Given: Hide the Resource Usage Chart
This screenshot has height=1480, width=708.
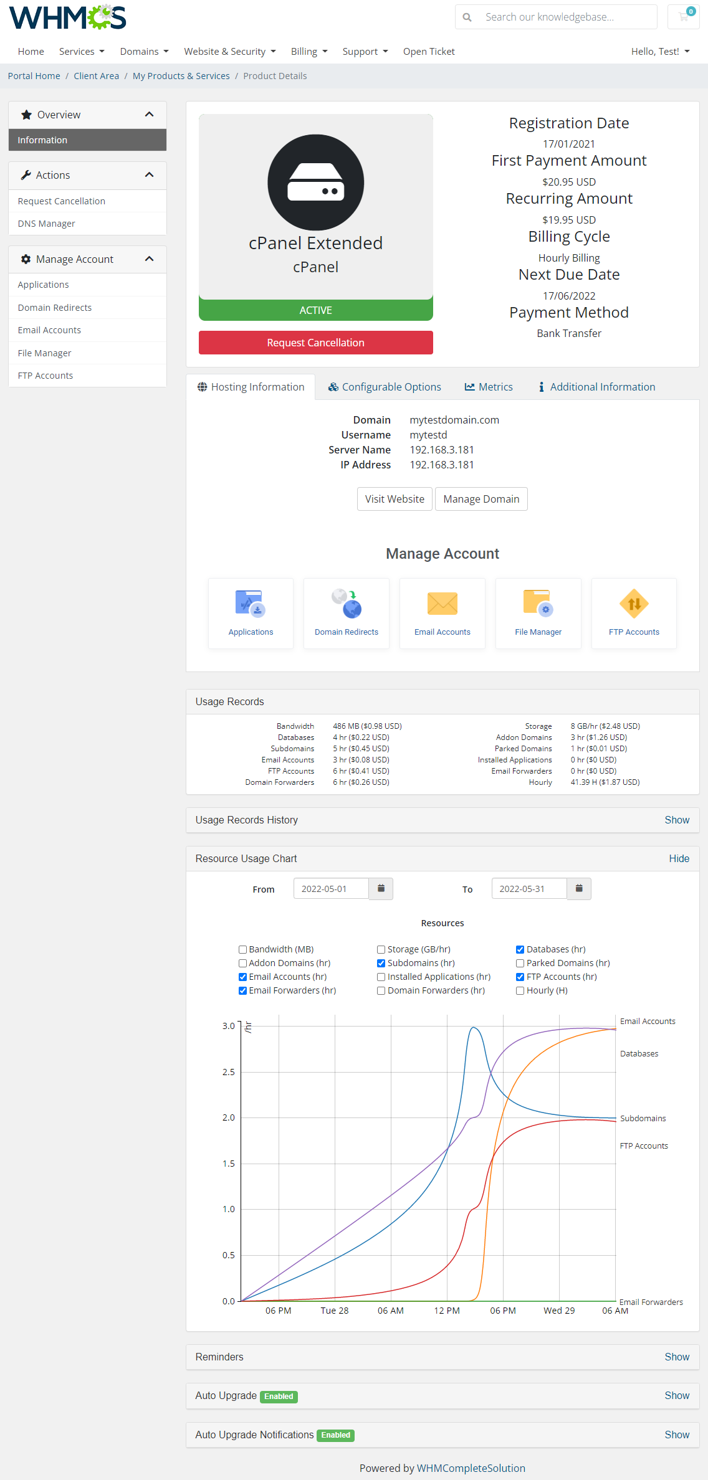Looking at the screenshot, I should click(679, 859).
